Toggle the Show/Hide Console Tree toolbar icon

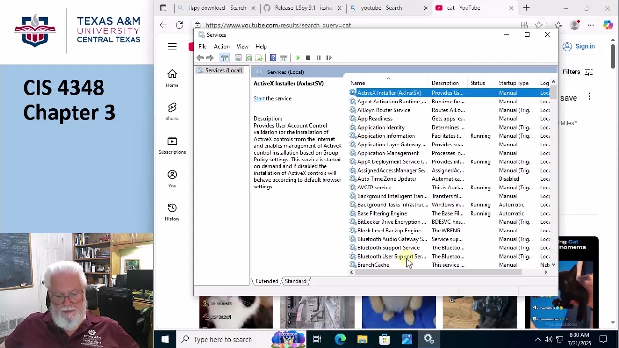224,58
